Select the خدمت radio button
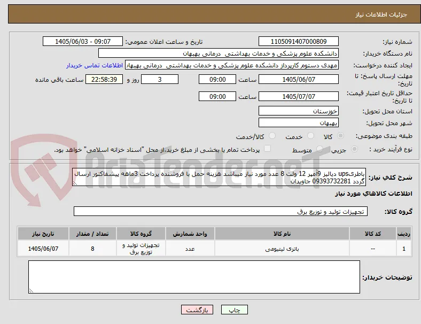The height and width of the screenshot is (324, 421). tap(310, 136)
